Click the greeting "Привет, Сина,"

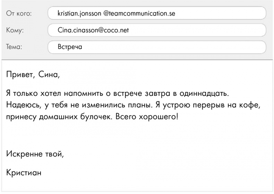[33, 74]
